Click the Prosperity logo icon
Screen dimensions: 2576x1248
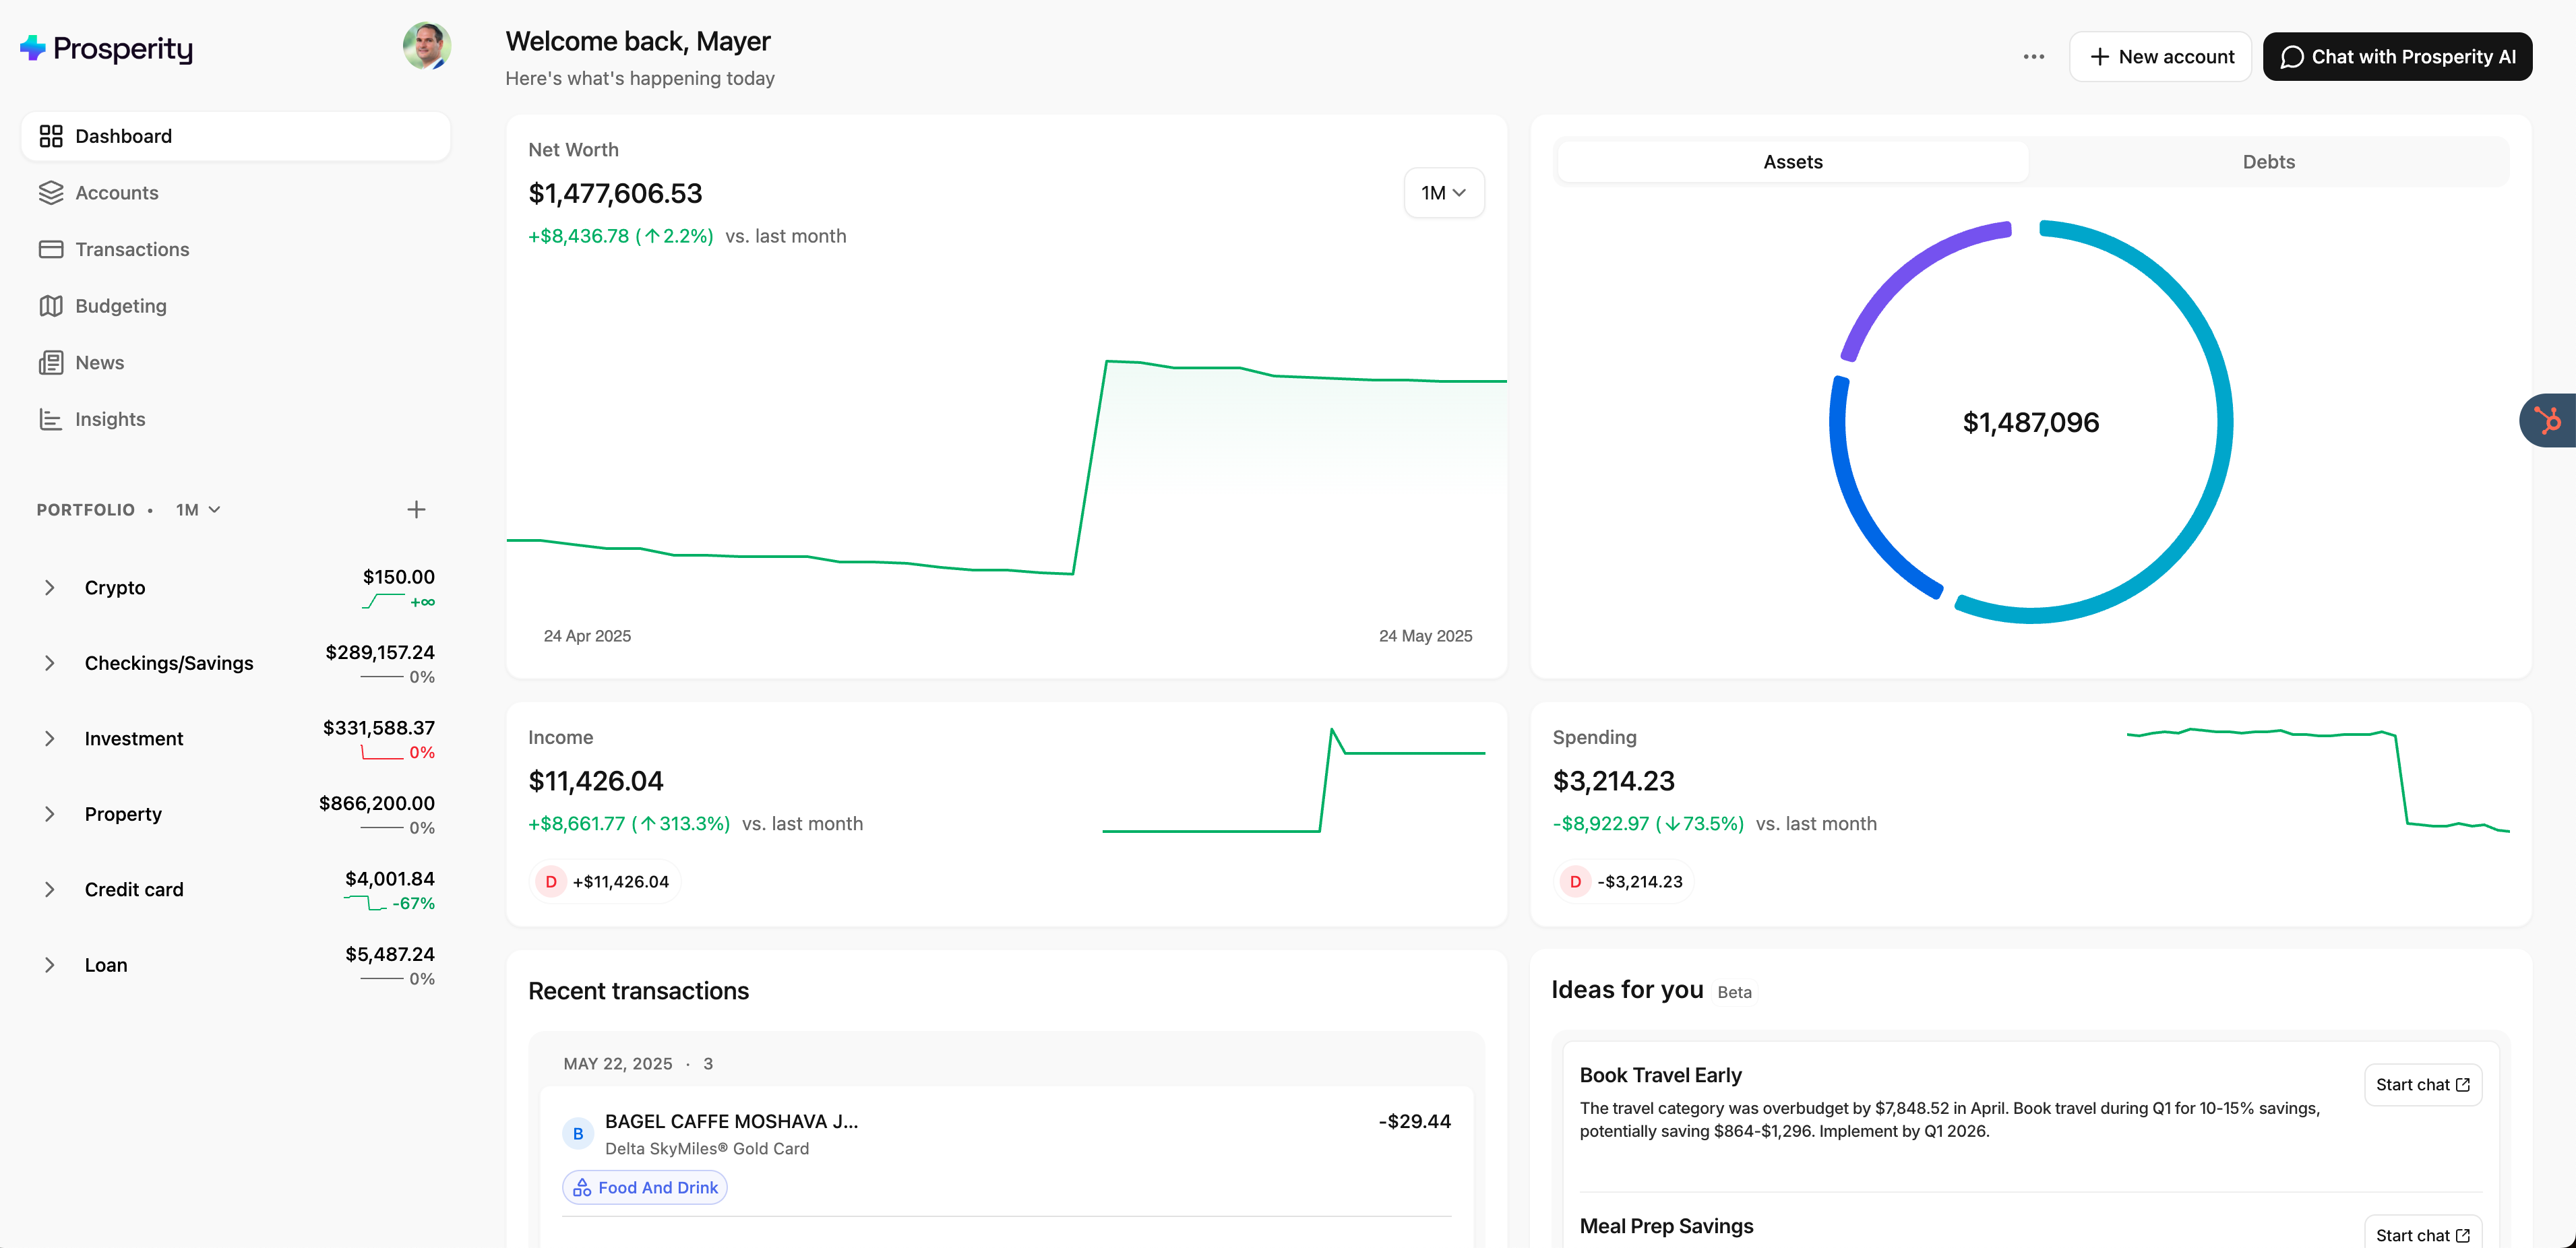click(33, 48)
